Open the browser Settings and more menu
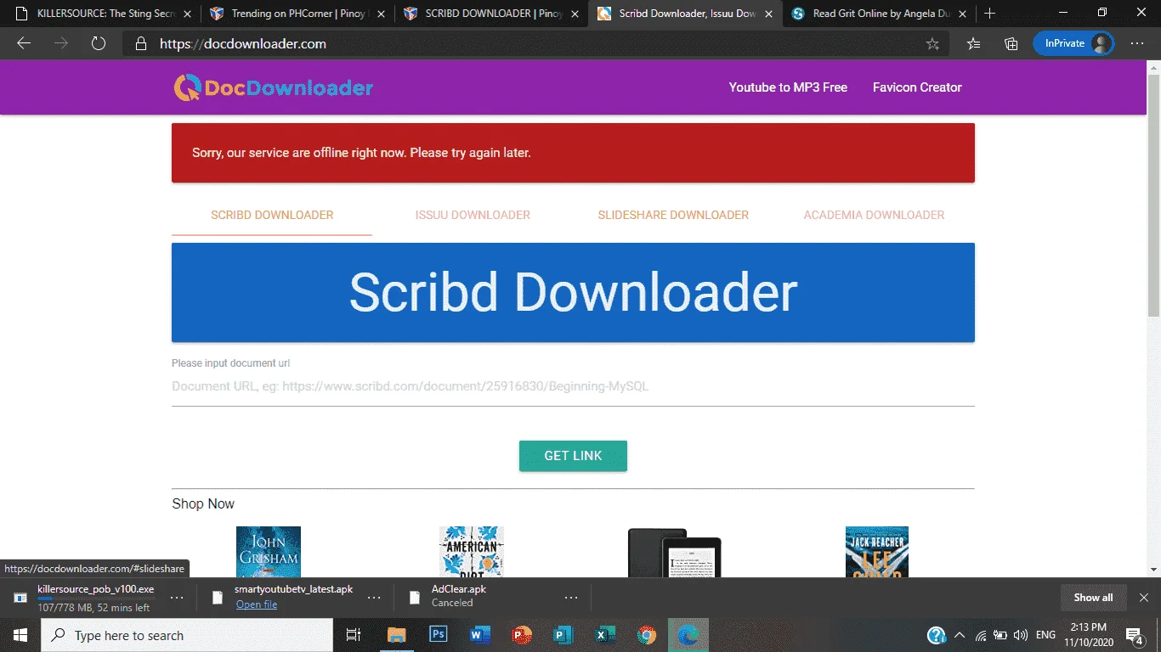The height and width of the screenshot is (652, 1161). (1137, 44)
